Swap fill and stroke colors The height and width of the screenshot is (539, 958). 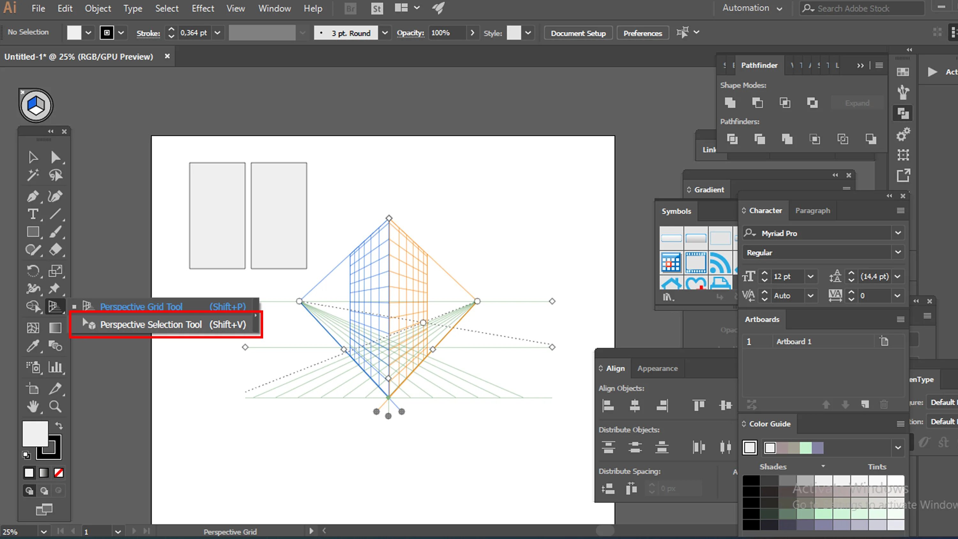click(x=59, y=425)
